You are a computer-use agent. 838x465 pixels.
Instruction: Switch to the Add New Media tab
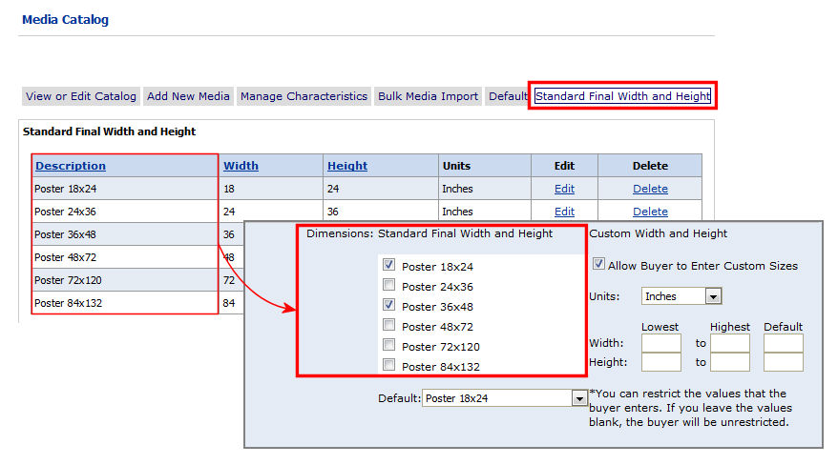(x=188, y=96)
